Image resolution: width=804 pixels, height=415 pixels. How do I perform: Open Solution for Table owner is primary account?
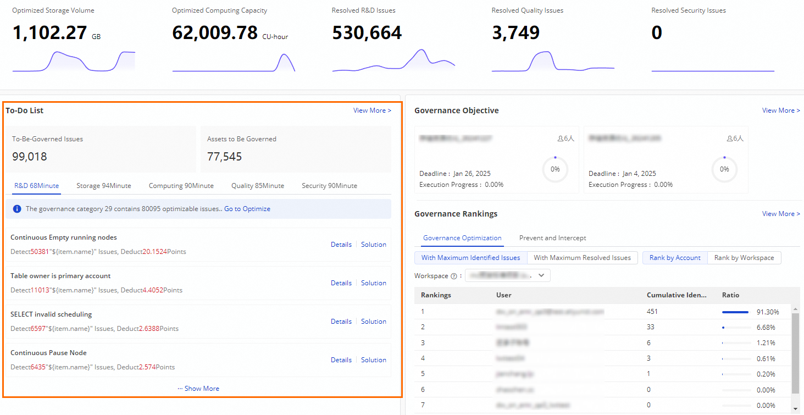[374, 283]
